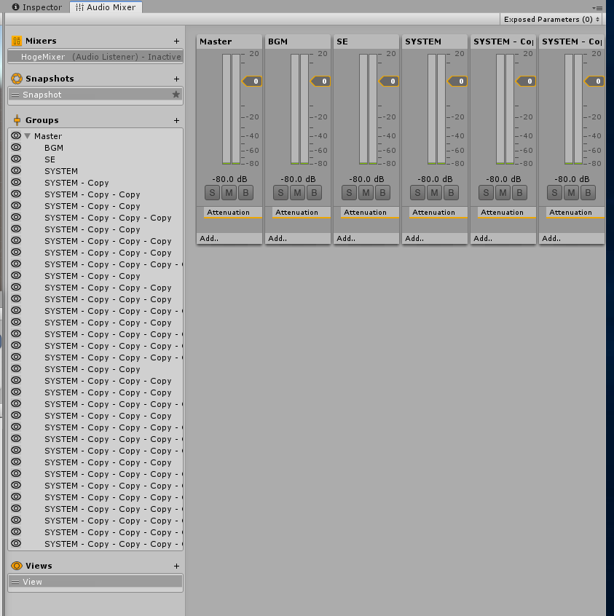Toggle visibility of the SYSTEM - Copy group

[16, 182]
